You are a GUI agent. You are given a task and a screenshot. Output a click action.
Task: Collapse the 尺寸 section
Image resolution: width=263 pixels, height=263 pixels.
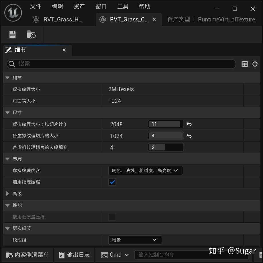(x=7, y=112)
